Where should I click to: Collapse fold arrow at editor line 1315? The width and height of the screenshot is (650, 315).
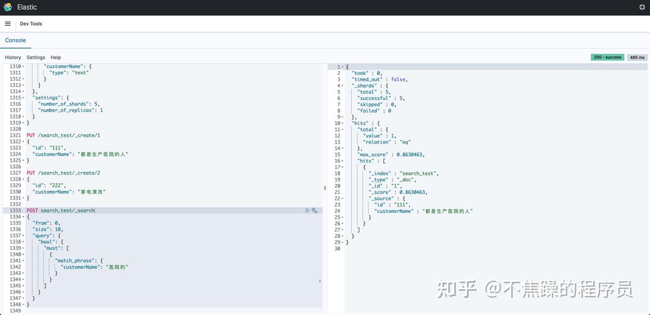(23, 98)
